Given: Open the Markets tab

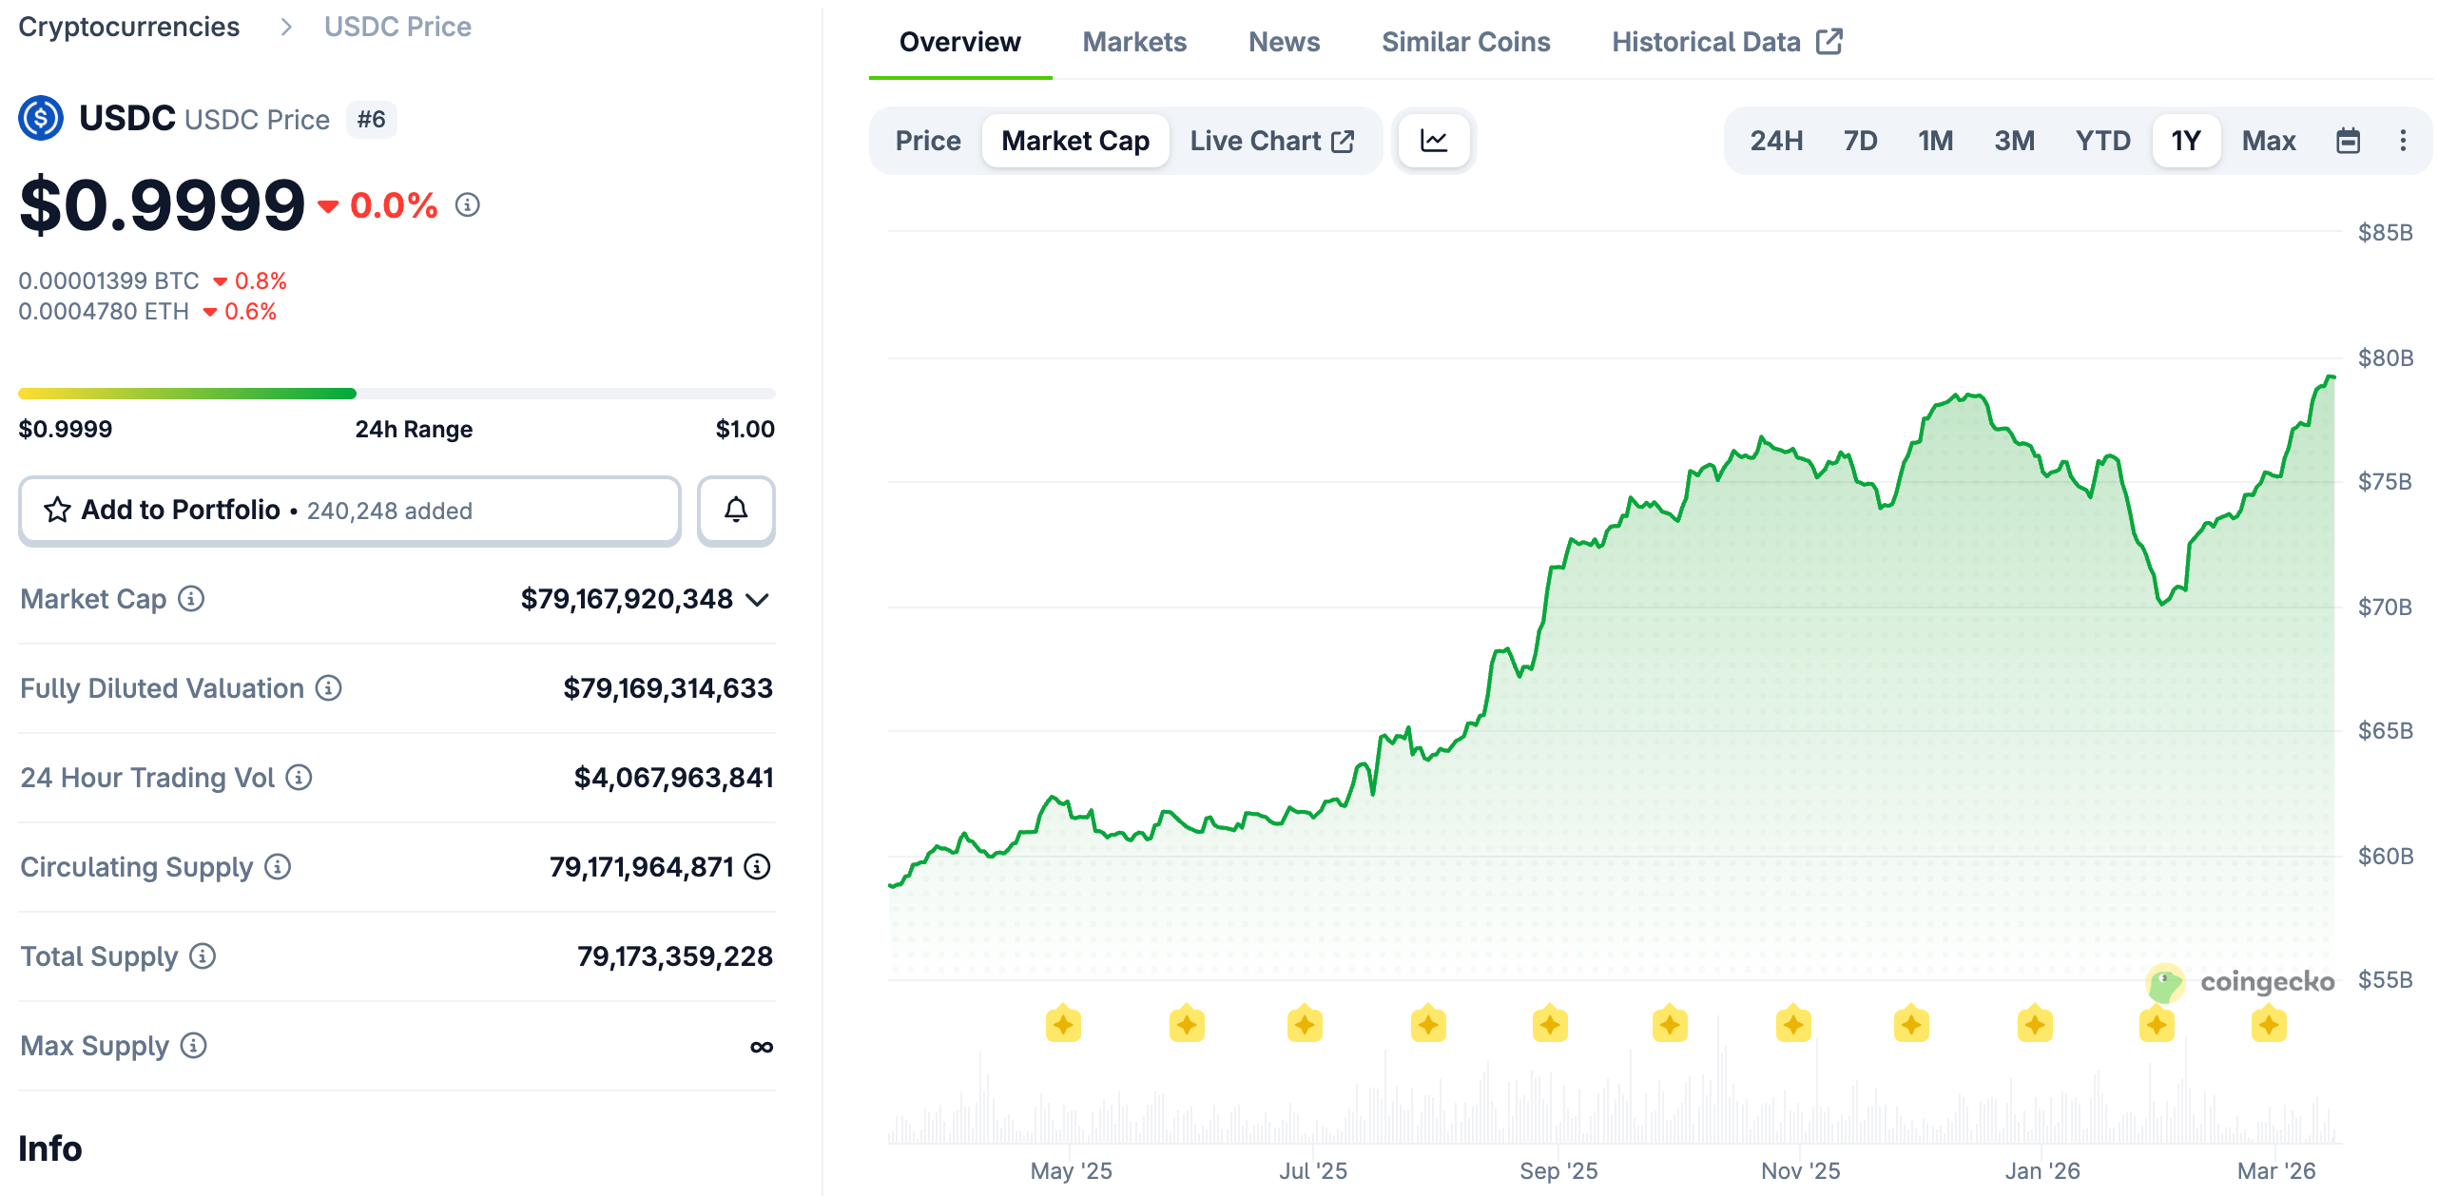Looking at the screenshot, I should [1133, 42].
